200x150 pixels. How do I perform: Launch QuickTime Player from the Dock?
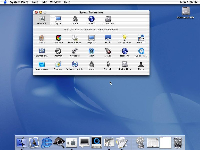97,142
